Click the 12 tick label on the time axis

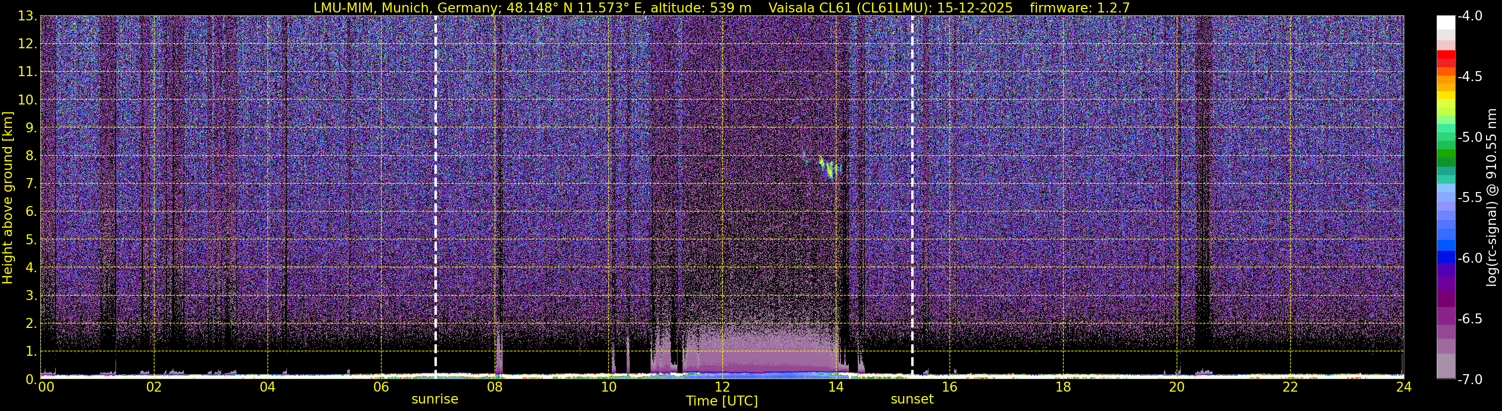click(722, 388)
